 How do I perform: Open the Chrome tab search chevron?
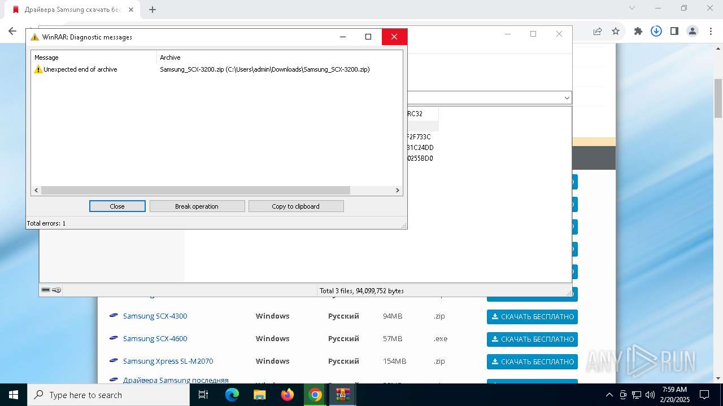[x=632, y=8]
